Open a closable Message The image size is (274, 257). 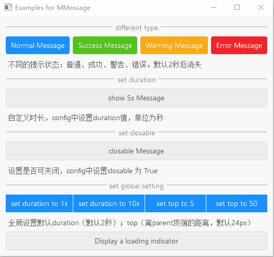[x=136, y=151]
